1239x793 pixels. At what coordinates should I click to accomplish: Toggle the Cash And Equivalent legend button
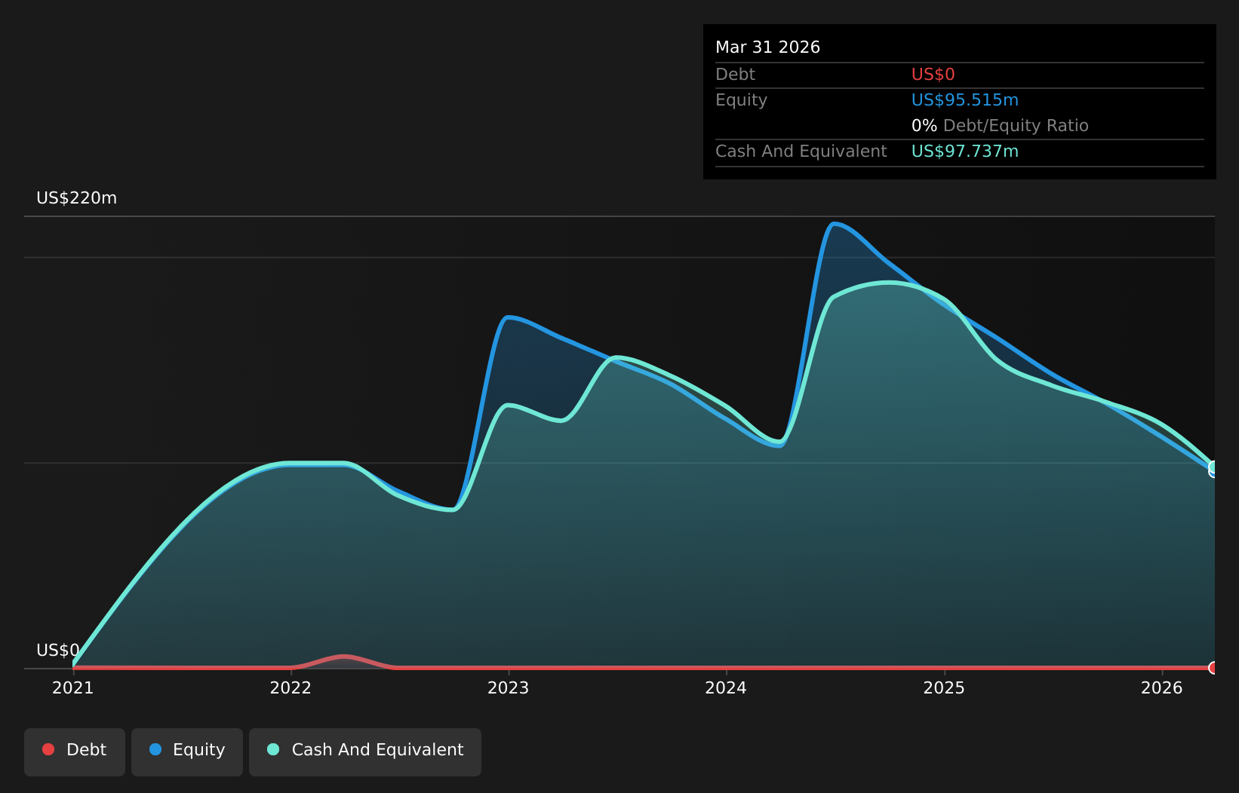tap(365, 752)
